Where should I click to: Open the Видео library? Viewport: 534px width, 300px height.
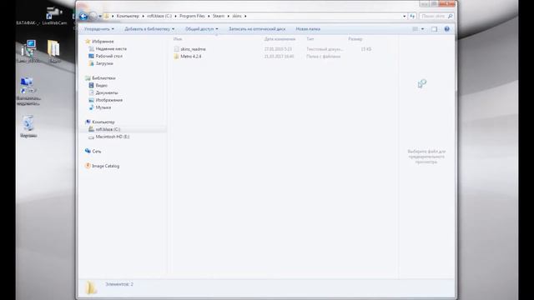point(102,85)
